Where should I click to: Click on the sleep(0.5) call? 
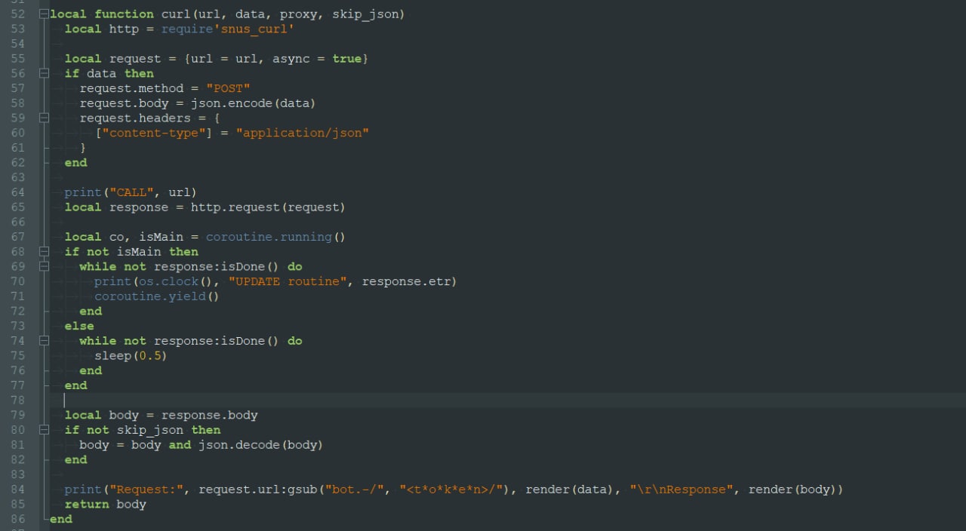(x=130, y=356)
